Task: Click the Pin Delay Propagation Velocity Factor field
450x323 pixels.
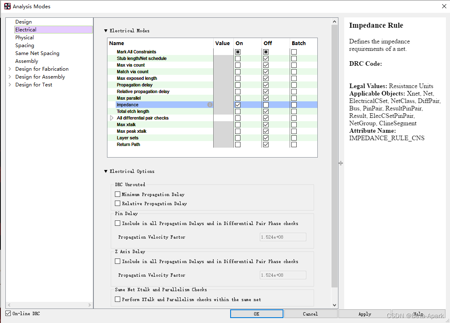Action: pos(283,237)
